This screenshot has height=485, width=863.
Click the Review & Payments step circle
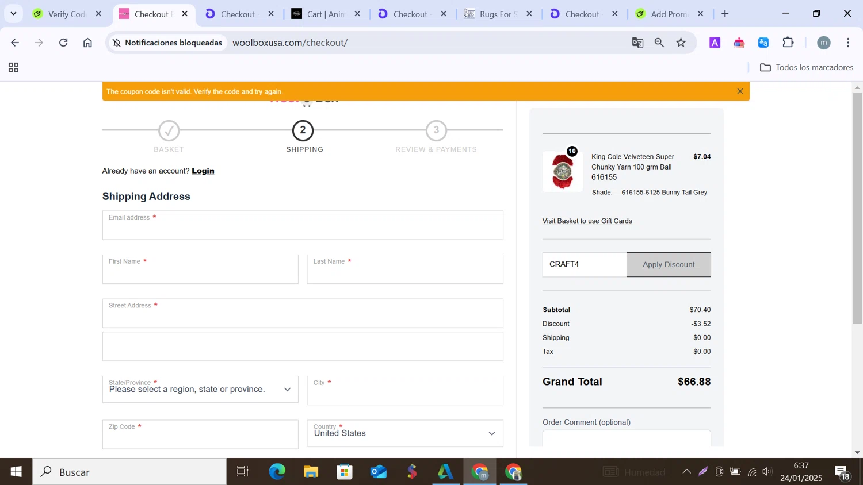[x=436, y=130]
